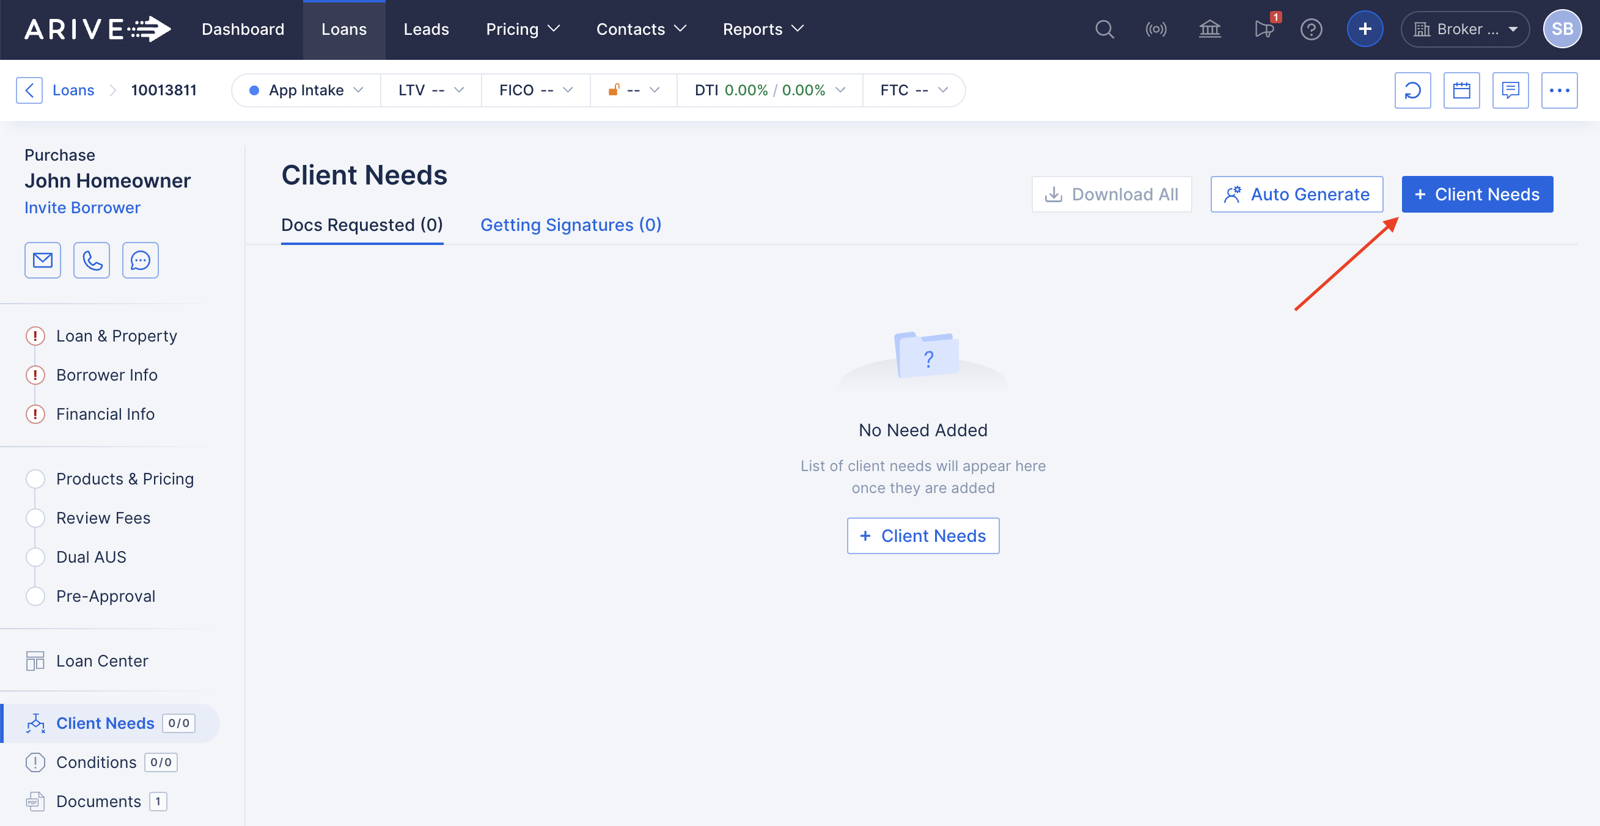This screenshot has width=1600, height=826.
Task: Click the help question mark icon
Action: (1311, 29)
